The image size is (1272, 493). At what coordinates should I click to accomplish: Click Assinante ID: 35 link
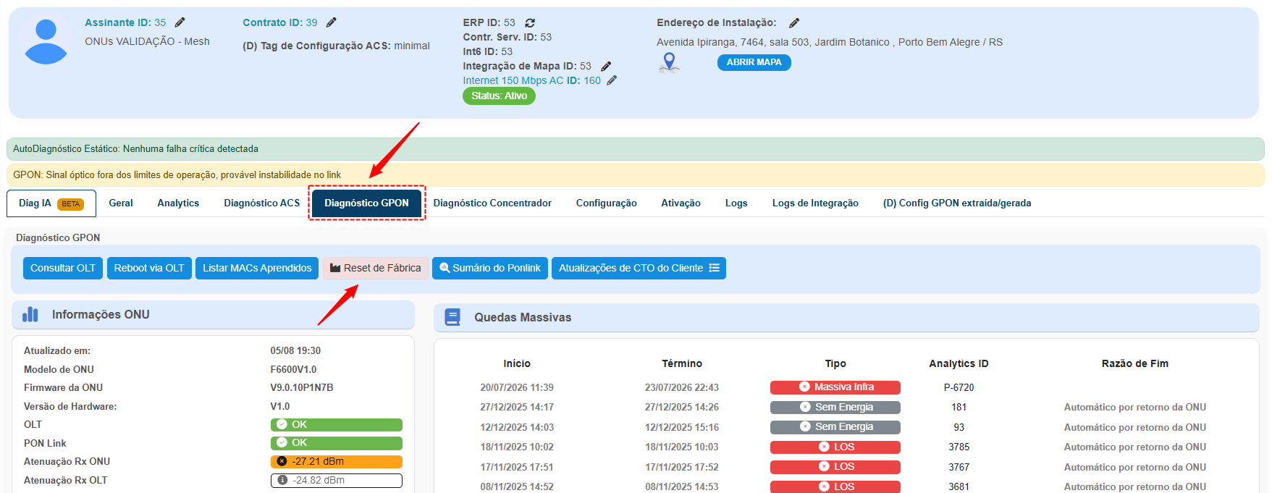click(125, 22)
